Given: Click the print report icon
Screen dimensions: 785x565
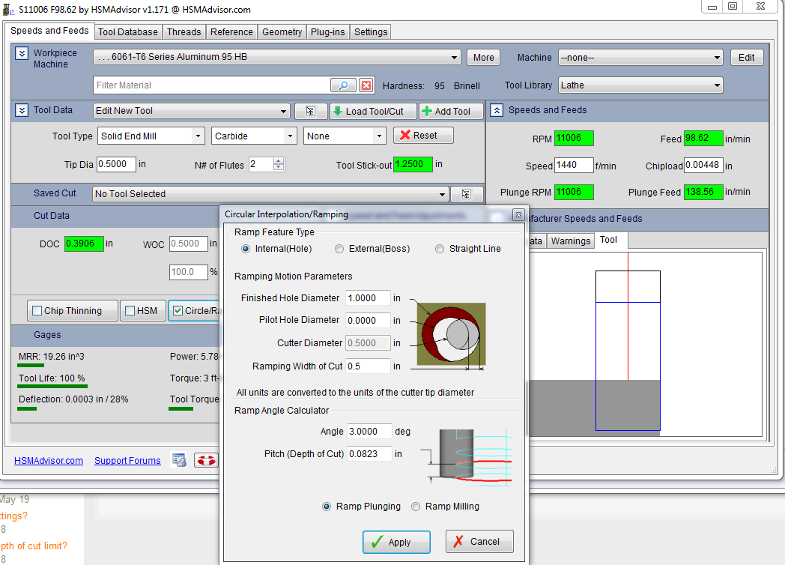Looking at the screenshot, I should [x=179, y=460].
